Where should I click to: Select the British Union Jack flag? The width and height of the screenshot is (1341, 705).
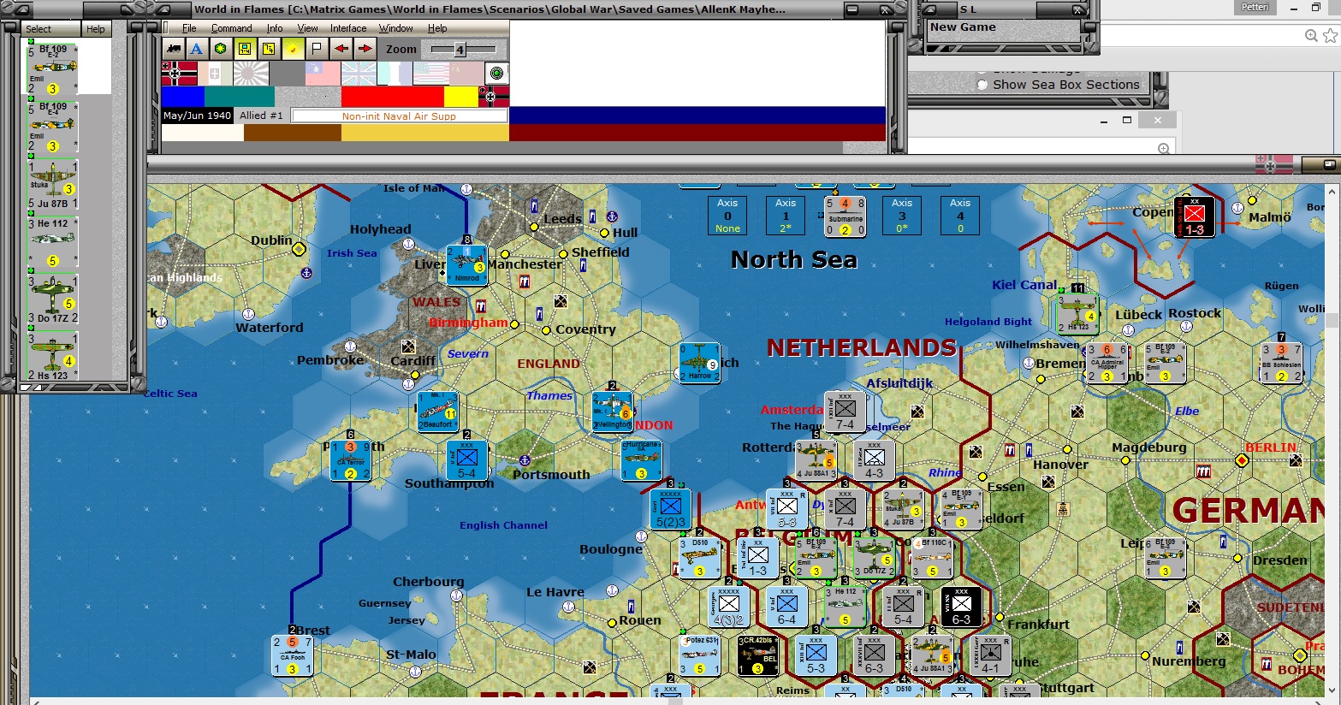(359, 74)
